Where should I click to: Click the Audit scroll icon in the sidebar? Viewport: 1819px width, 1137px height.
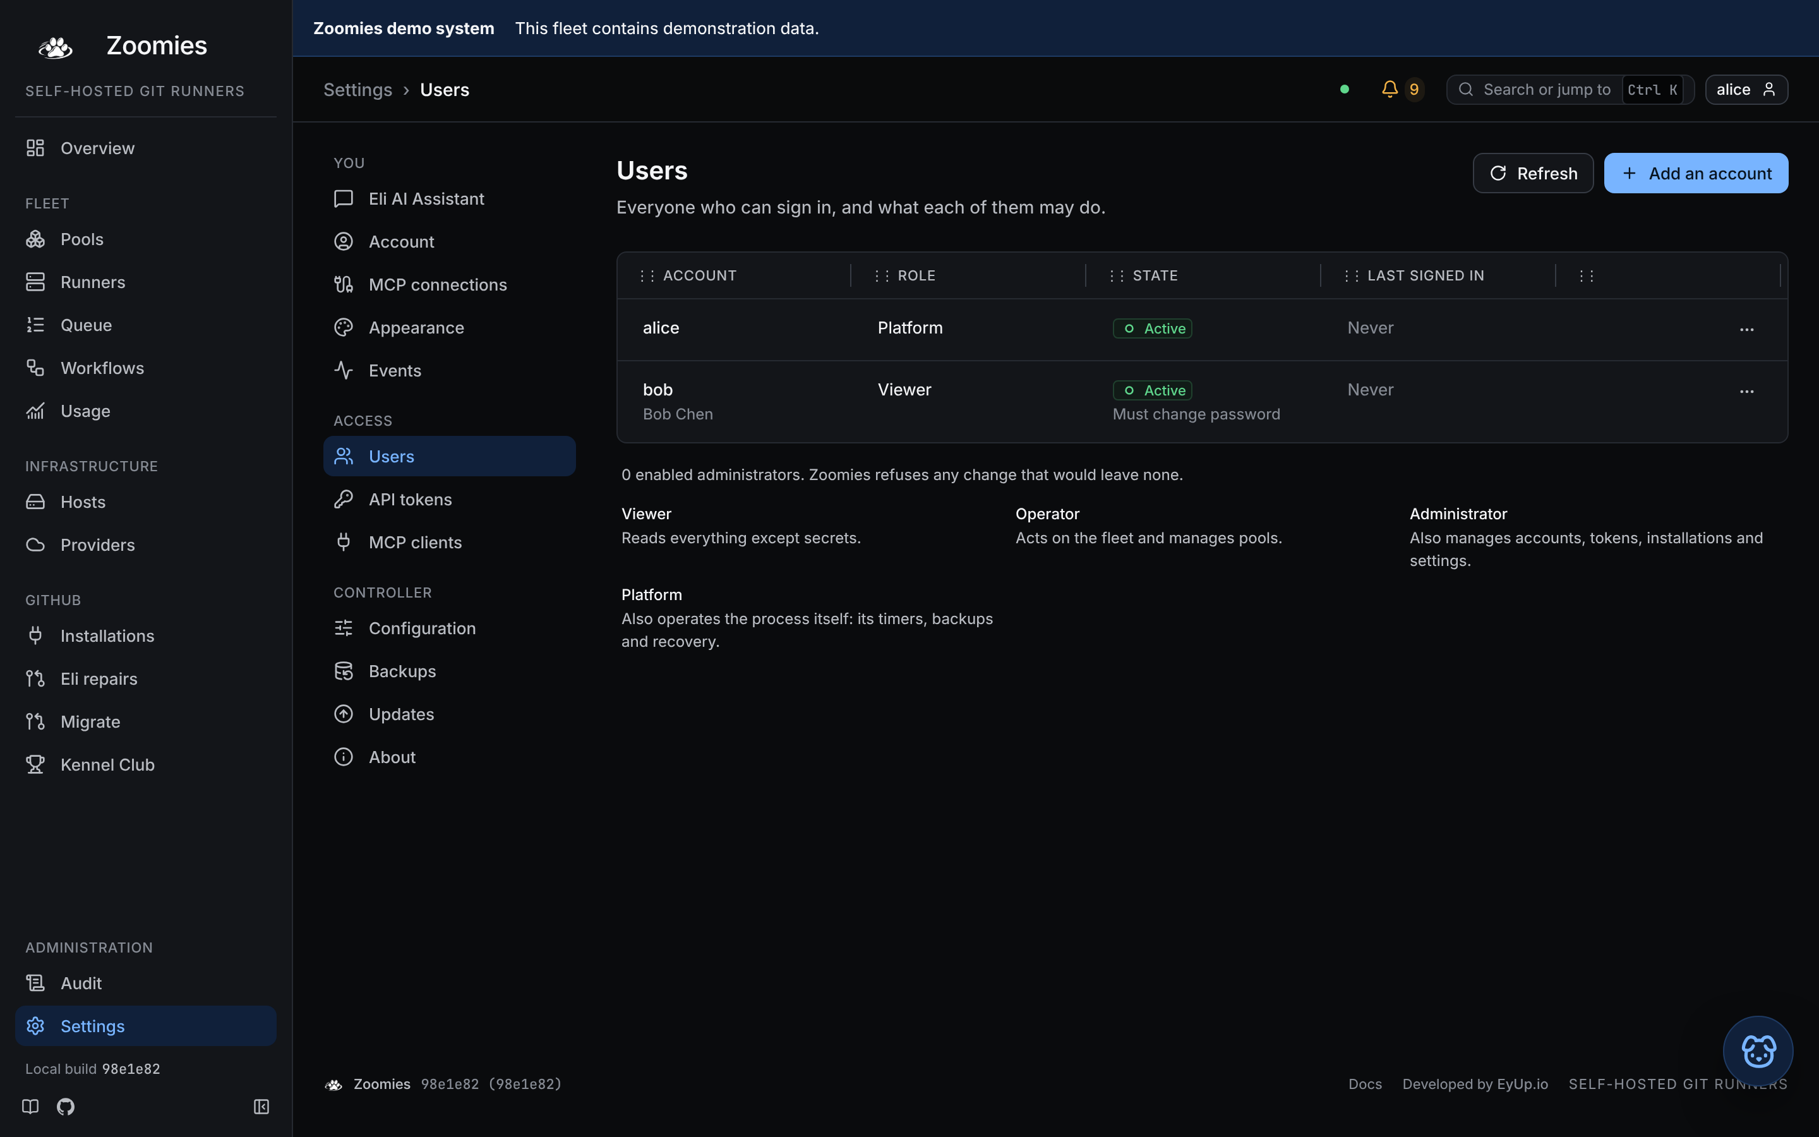[x=35, y=983]
